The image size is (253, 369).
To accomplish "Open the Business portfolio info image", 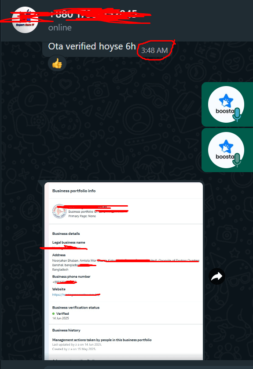I will [124, 271].
